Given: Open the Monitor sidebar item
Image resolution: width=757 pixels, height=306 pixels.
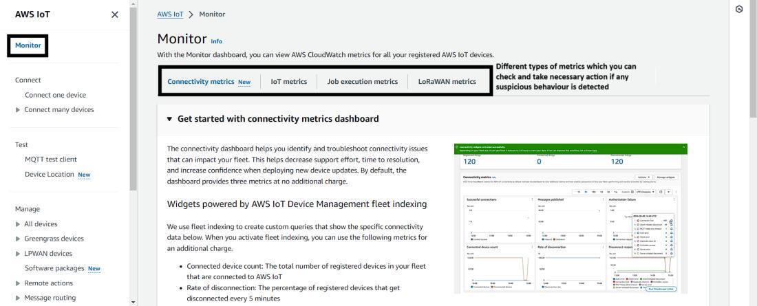Looking at the screenshot, I should [28, 45].
